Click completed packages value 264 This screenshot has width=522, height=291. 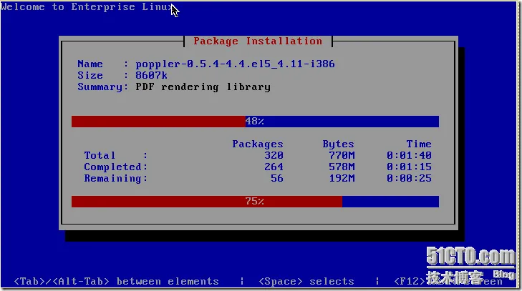(274, 167)
